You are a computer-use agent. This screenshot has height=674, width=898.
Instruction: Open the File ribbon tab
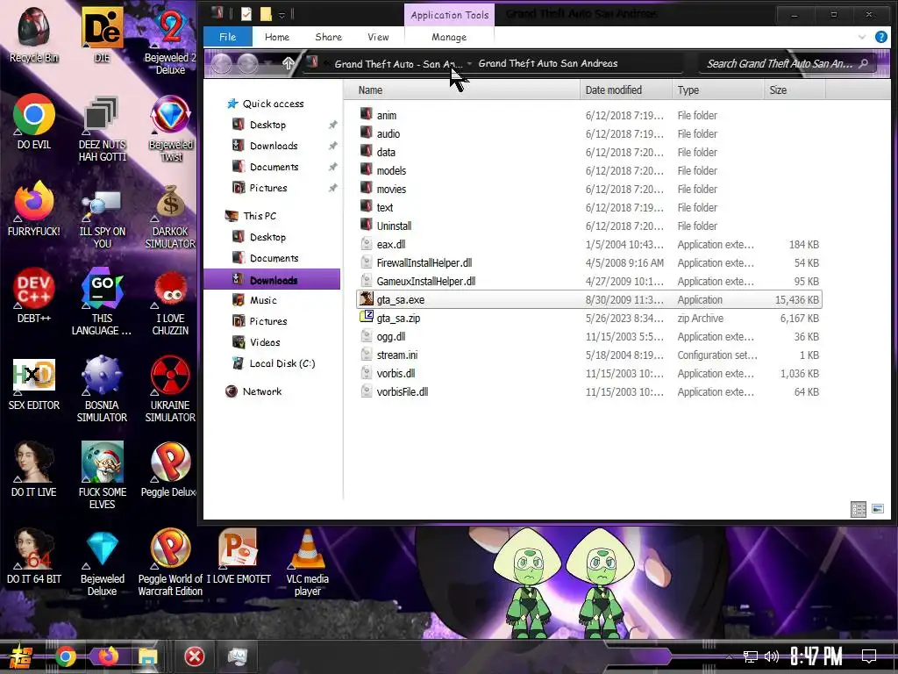click(227, 37)
